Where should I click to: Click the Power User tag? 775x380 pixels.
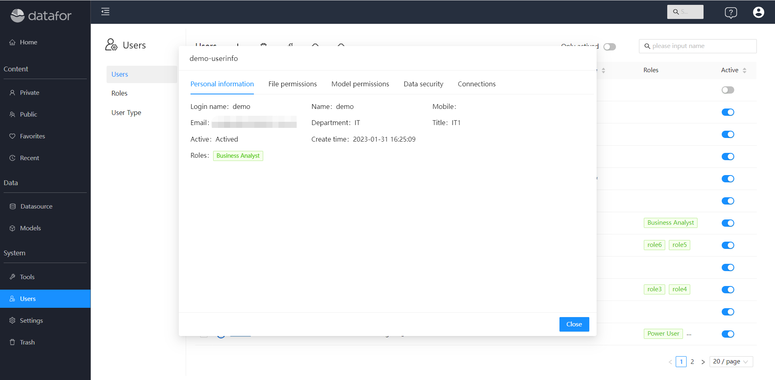[x=663, y=334]
